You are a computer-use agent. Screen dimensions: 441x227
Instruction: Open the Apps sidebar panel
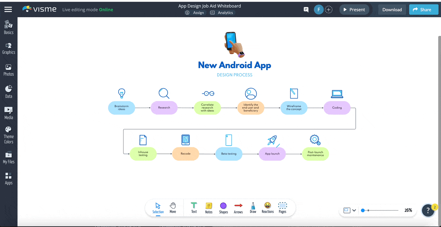coord(8,179)
